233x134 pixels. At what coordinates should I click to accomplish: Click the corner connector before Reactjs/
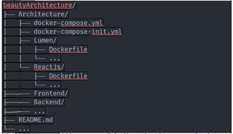[25, 66]
